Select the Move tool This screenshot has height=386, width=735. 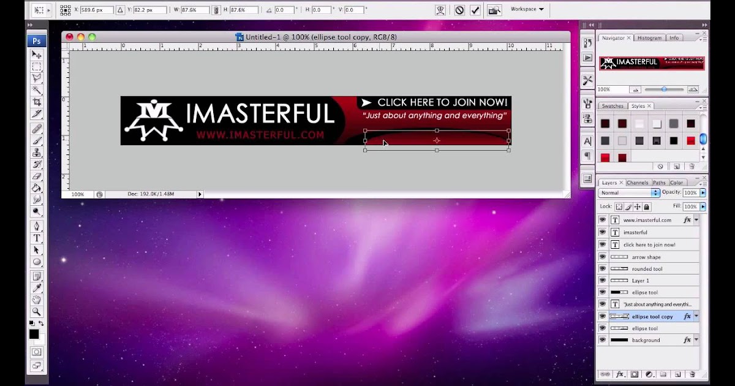click(37, 55)
